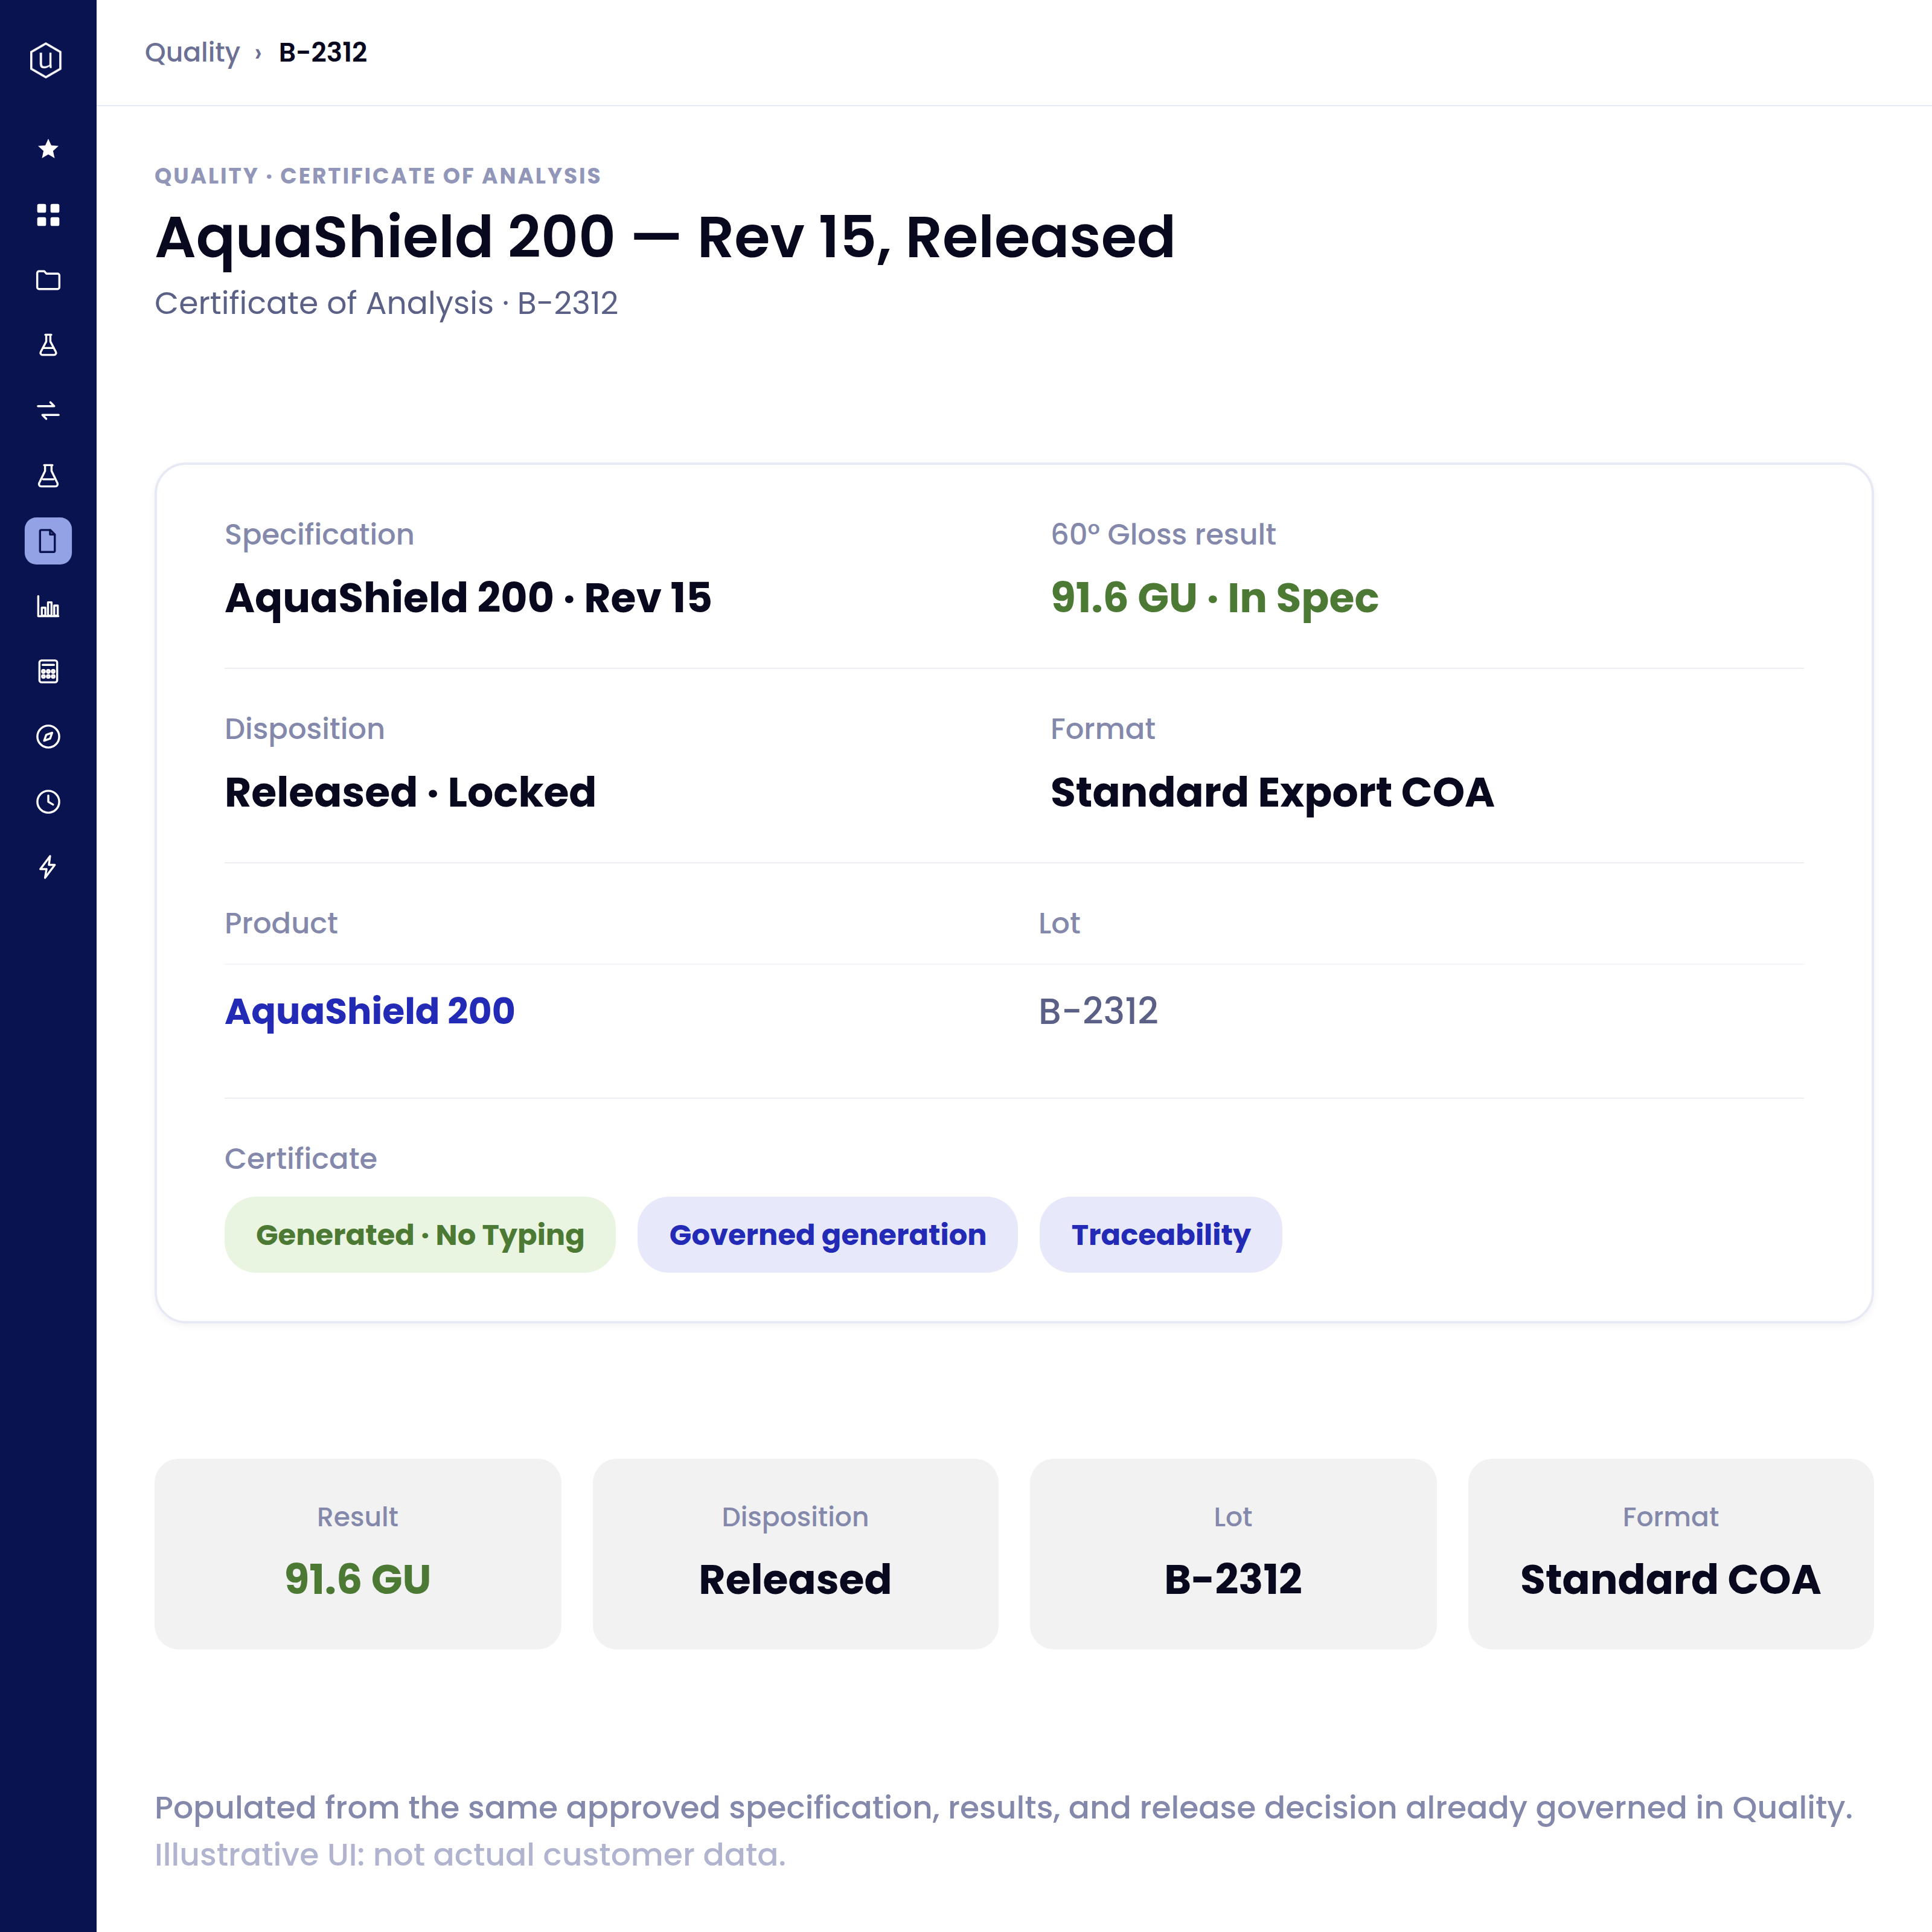This screenshot has height=1932, width=1932.
Task: Click the Traceability pill
Action: coord(1161,1235)
